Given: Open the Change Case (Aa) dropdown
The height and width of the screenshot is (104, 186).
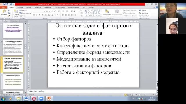Looking at the screenshot, I should 53,15.
